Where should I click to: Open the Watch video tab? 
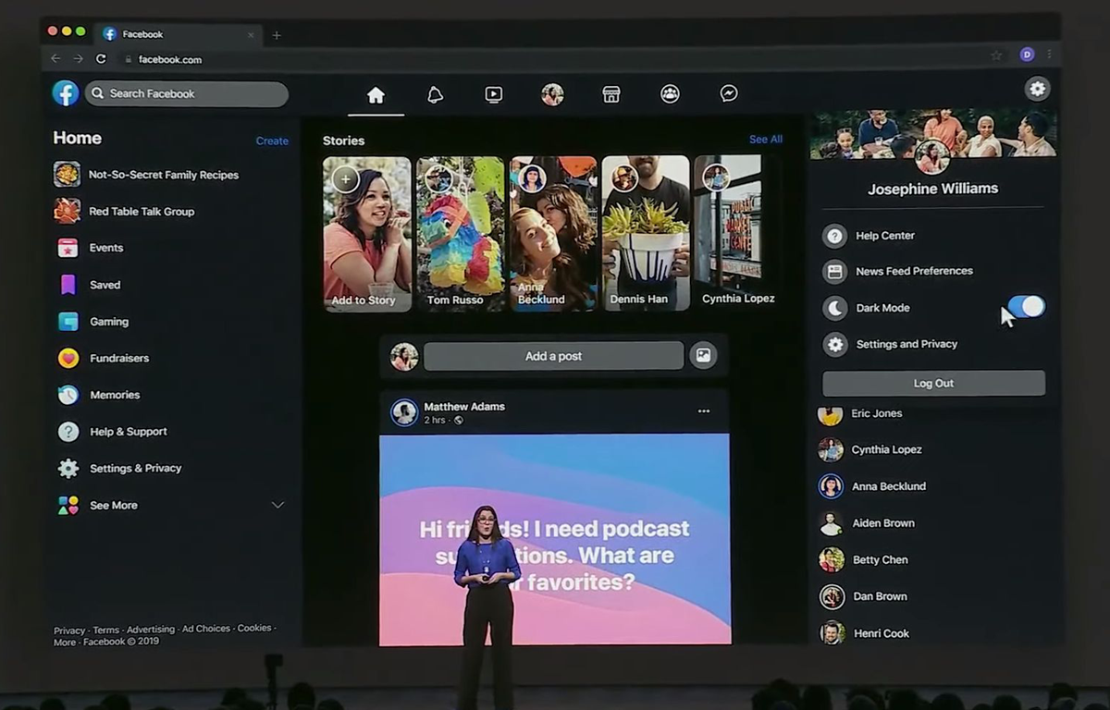(x=494, y=94)
